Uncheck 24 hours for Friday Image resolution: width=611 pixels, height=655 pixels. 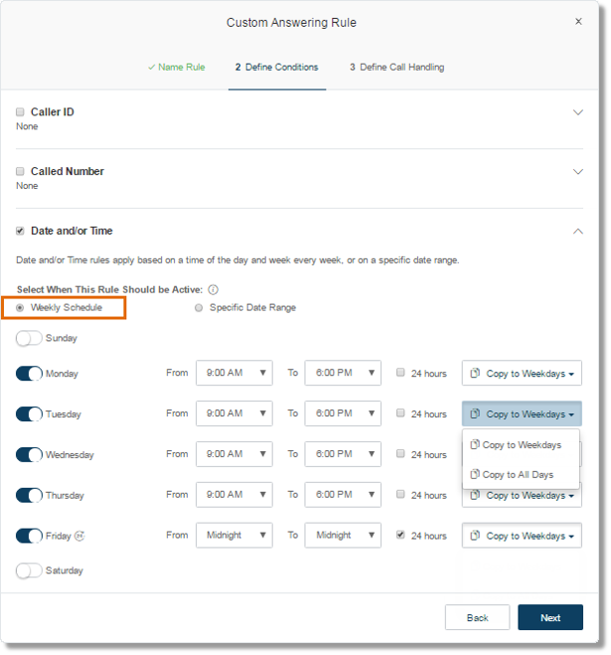click(x=400, y=535)
